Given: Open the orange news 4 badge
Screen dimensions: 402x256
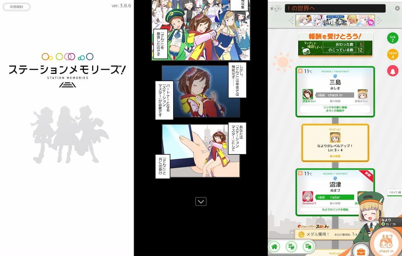Looking at the screenshot, I should coord(393,55).
